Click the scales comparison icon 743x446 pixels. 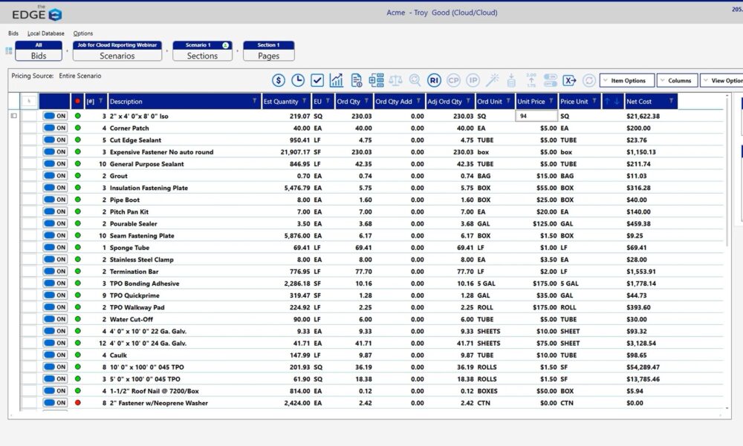click(x=396, y=79)
